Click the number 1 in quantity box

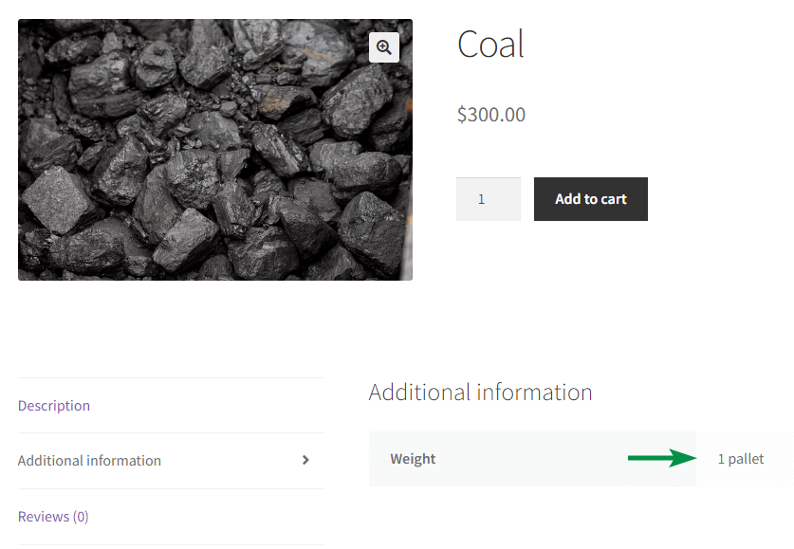[x=482, y=199]
